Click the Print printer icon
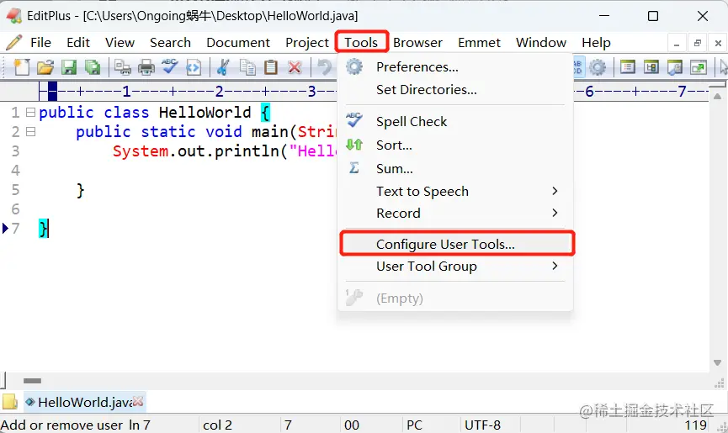The image size is (728, 433). [x=146, y=67]
